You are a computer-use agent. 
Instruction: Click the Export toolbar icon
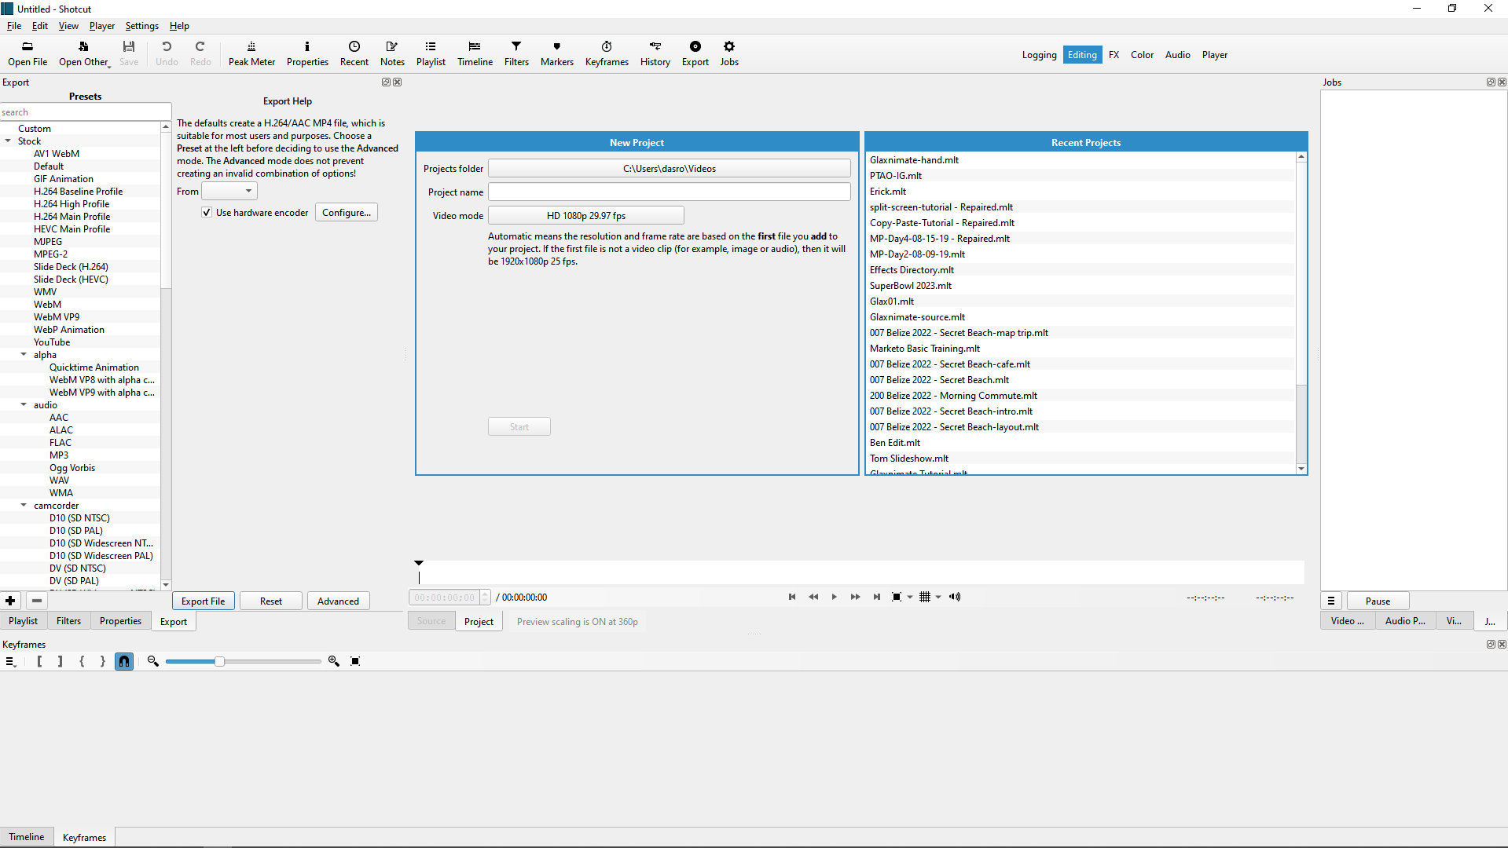(x=695, y=53)
